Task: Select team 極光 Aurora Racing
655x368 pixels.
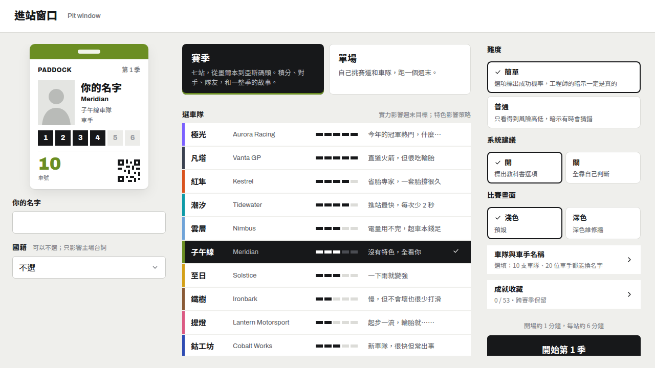Action: point(326,134)
